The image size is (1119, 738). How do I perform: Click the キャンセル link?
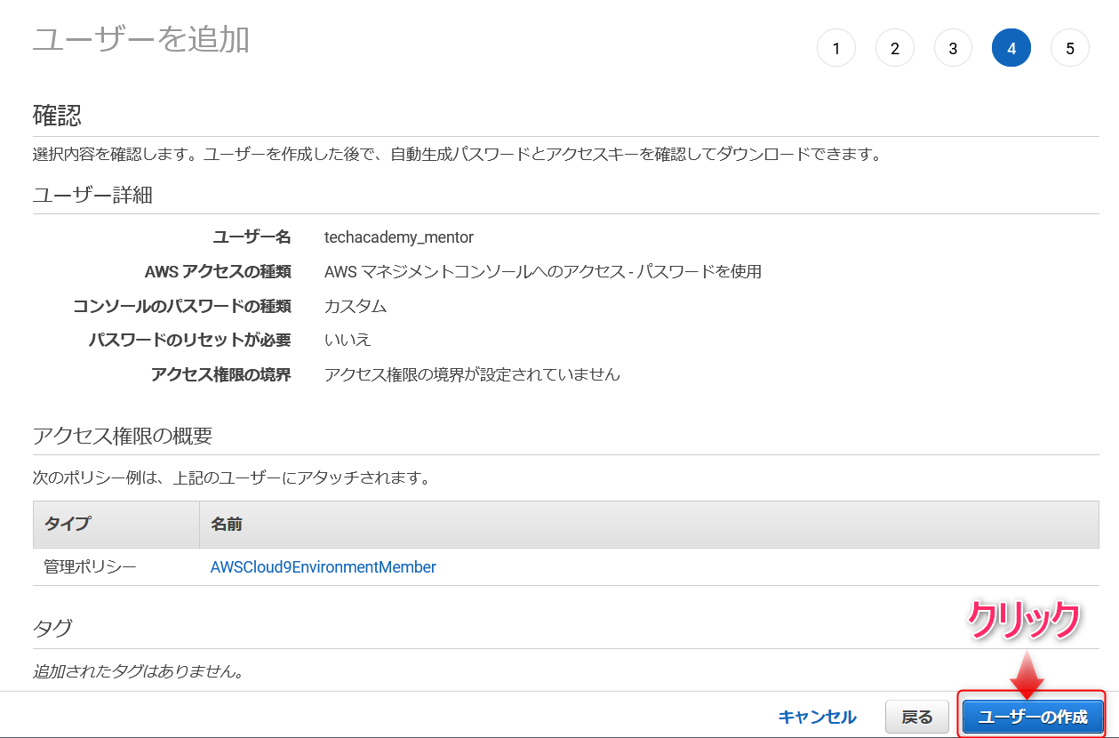(x=817, y=717)
